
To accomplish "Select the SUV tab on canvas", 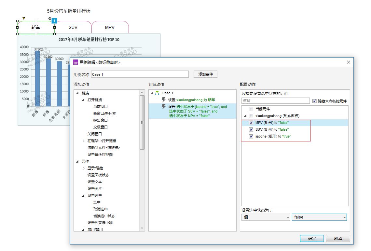I will click(73, 27).
